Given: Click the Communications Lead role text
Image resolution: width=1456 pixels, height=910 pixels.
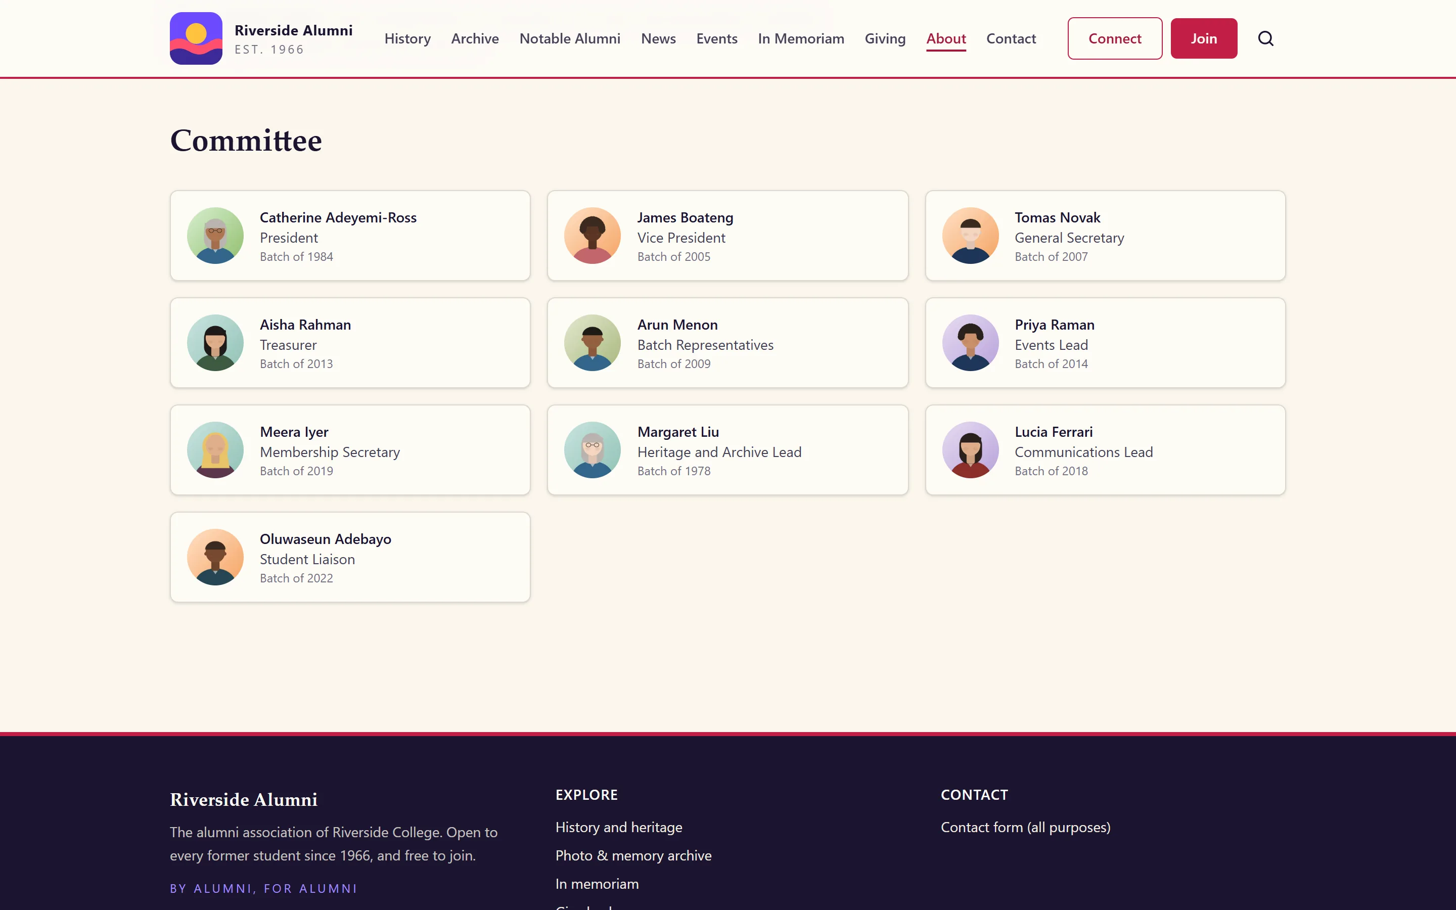Looking at the screenshot, I should coord(1083,452).
